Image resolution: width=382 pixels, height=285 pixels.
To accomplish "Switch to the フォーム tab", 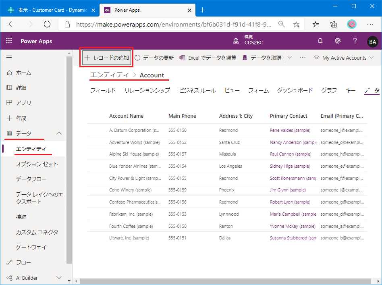I will click(258, 90).
